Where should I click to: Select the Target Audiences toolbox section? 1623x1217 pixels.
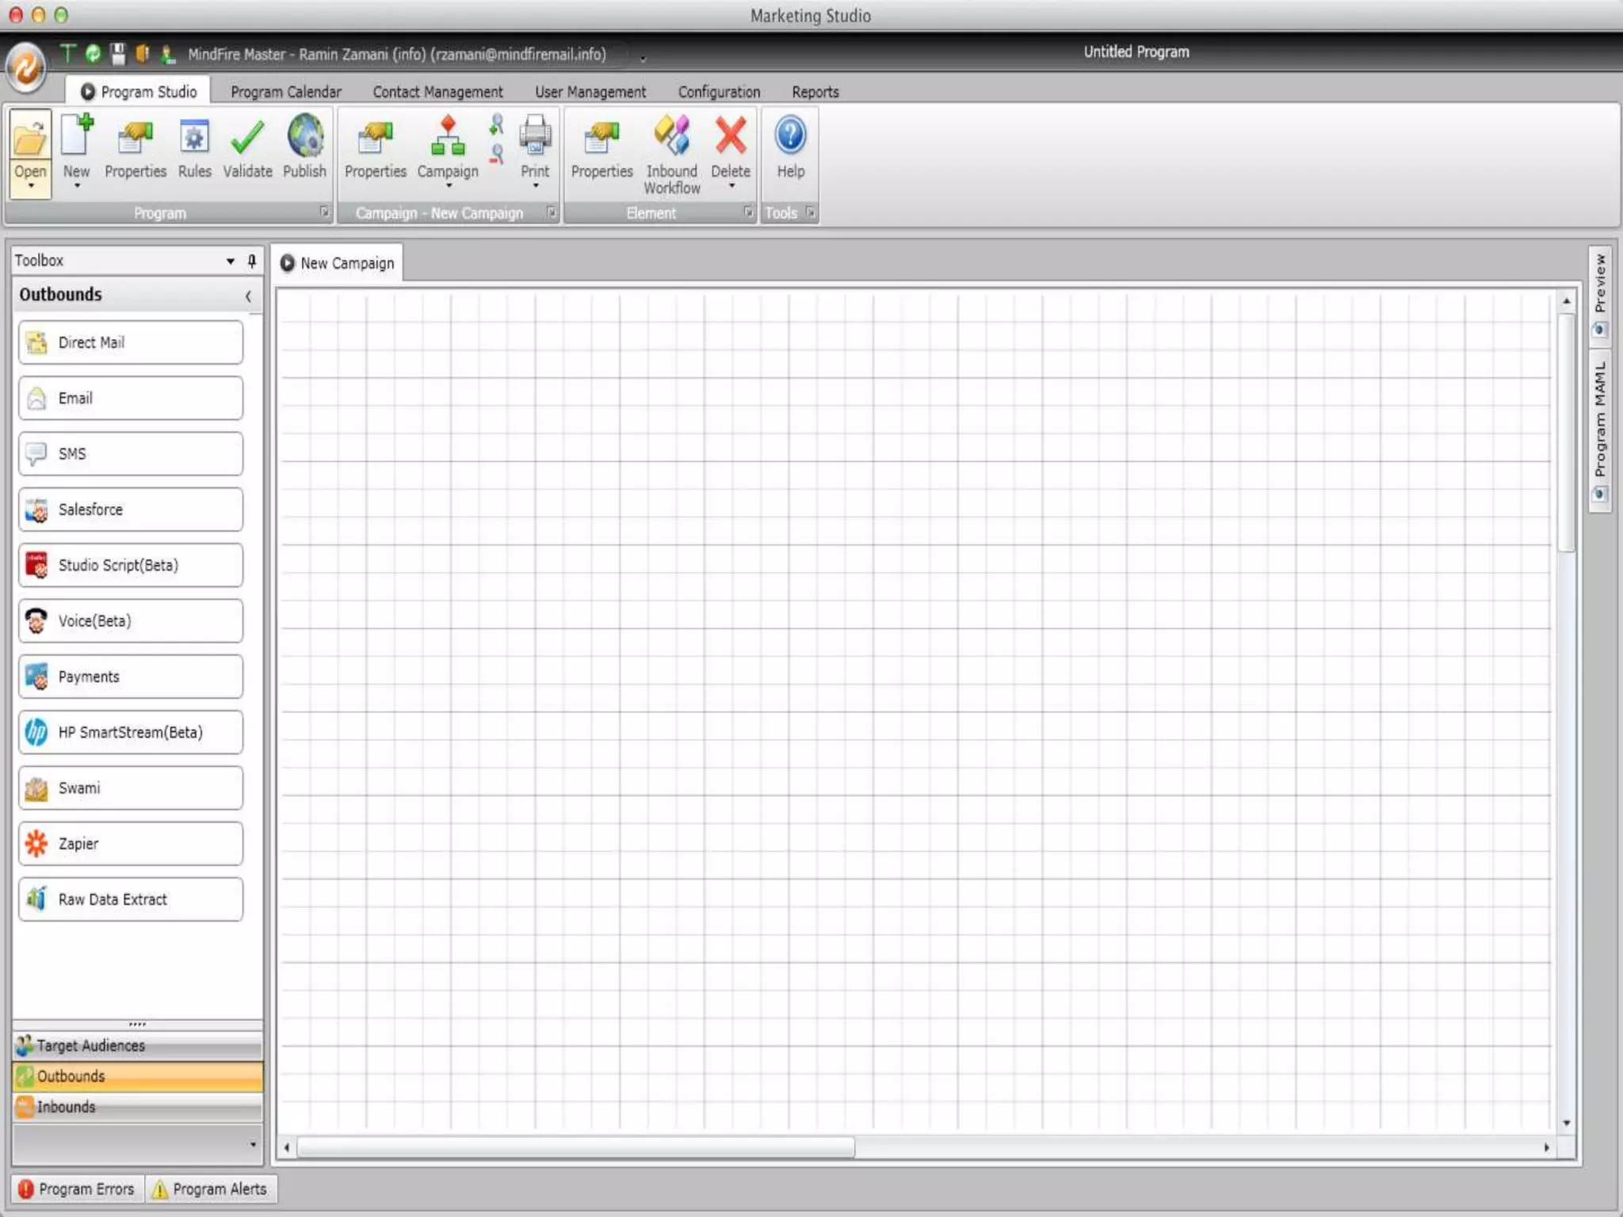click(x=137, y=1045)
